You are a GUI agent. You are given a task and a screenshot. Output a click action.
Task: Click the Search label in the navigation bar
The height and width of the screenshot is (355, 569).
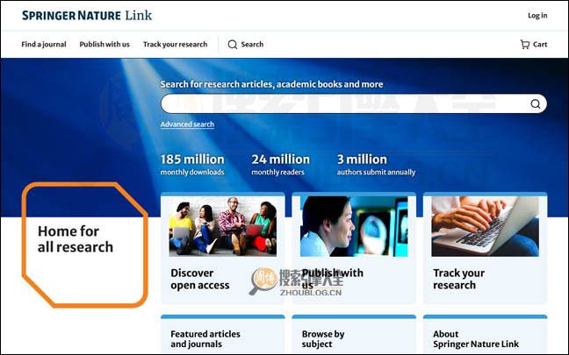click(x=252, y=44)
